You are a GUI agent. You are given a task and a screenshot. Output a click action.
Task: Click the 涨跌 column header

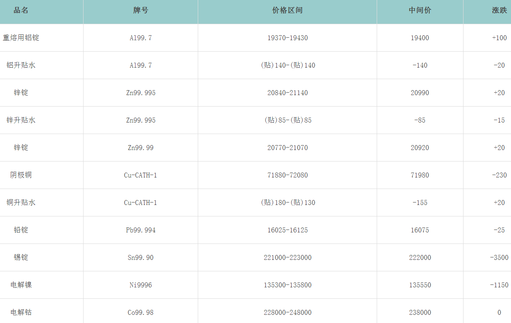tap(499, 11)
